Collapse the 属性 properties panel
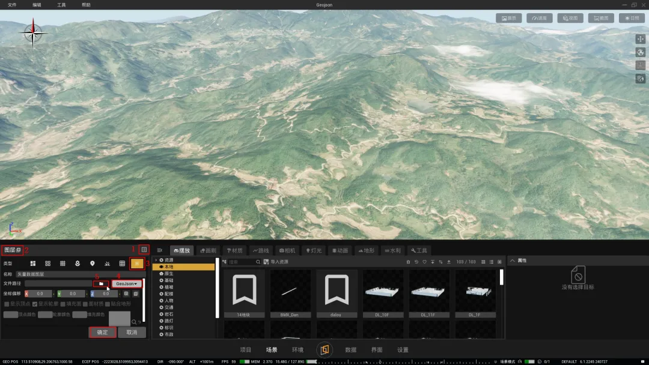Screen dimensions: 649x365 [x=512, y=261]
